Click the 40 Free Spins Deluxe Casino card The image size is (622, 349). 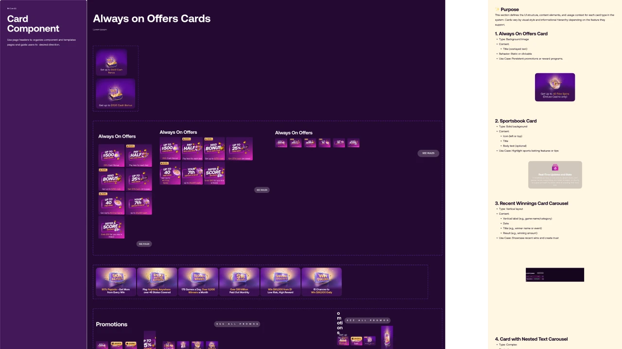554,87
